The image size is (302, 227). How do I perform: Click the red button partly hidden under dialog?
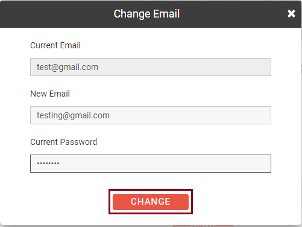pos(203,226)
